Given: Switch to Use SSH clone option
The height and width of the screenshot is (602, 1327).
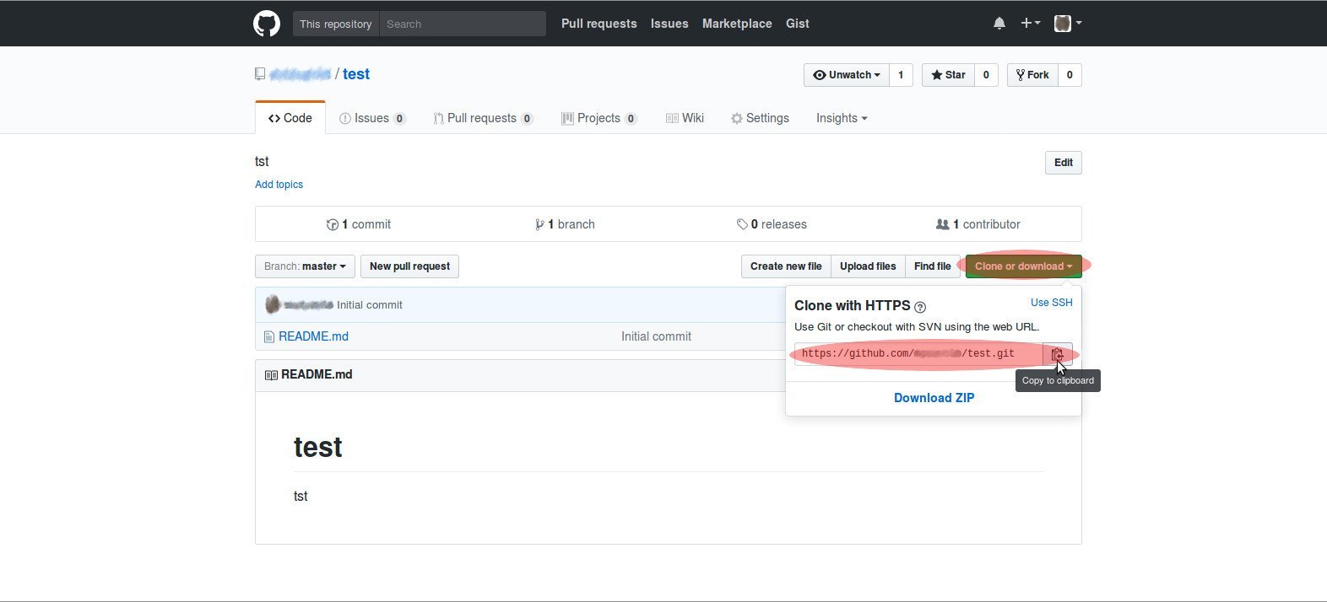Looking at the screenshot, I should pyautogui.click(x=1052, y=303).
